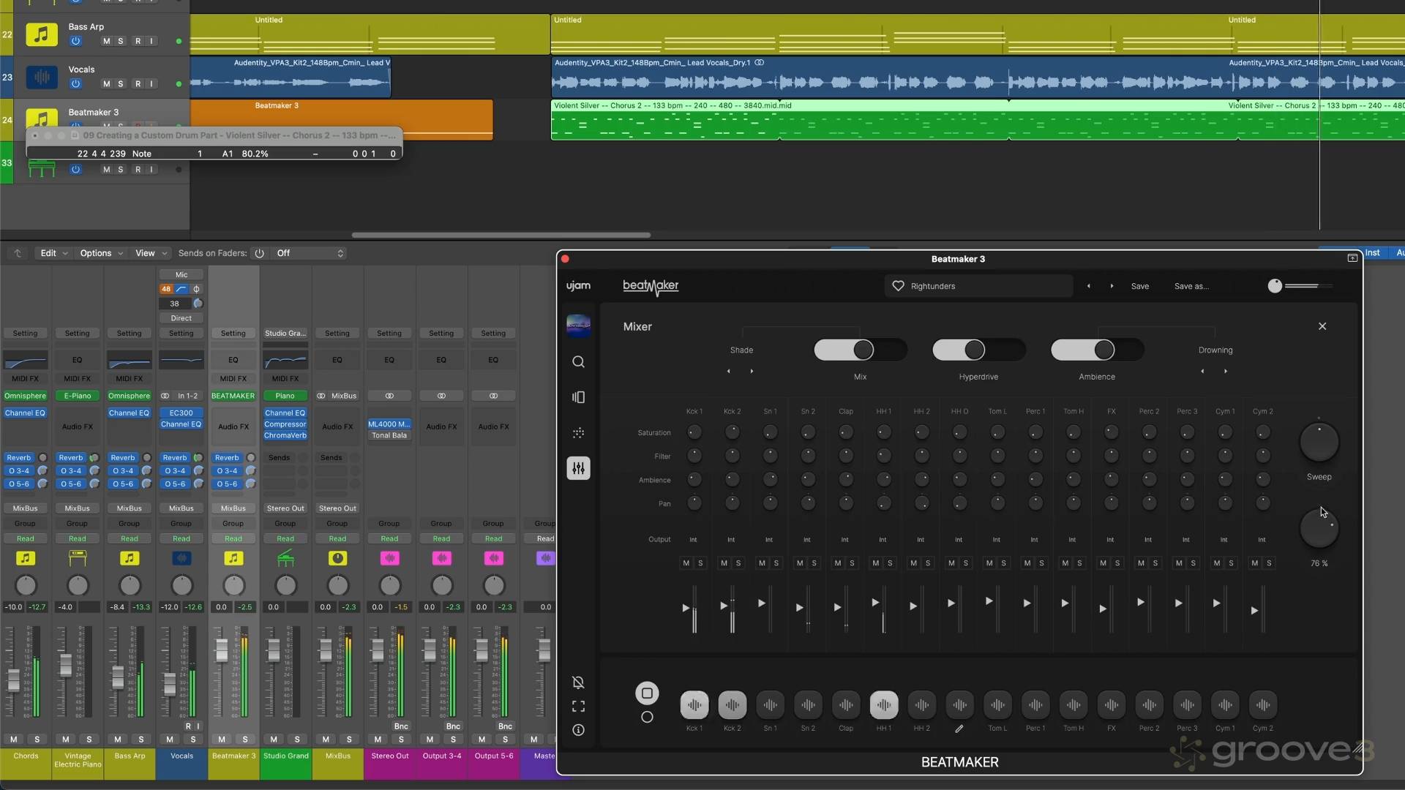Click the info icon at bottom of Beatmaker sidebar
This screenshot has height=790, width=1405.
(x=578, y=730)
